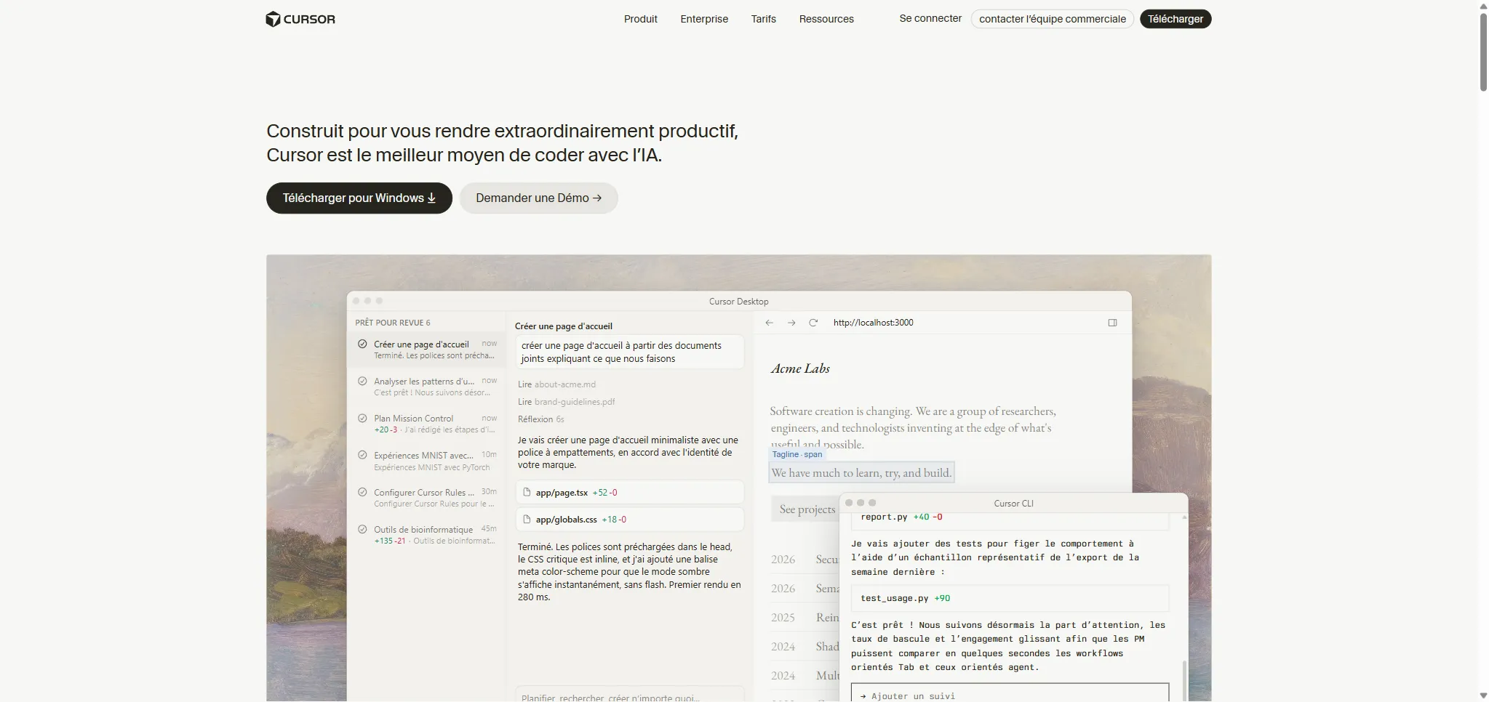This screenshot has height=702, width=1489.
Task: Click Lire brand-guidelines.pdf line
Action: coord(566,402)
